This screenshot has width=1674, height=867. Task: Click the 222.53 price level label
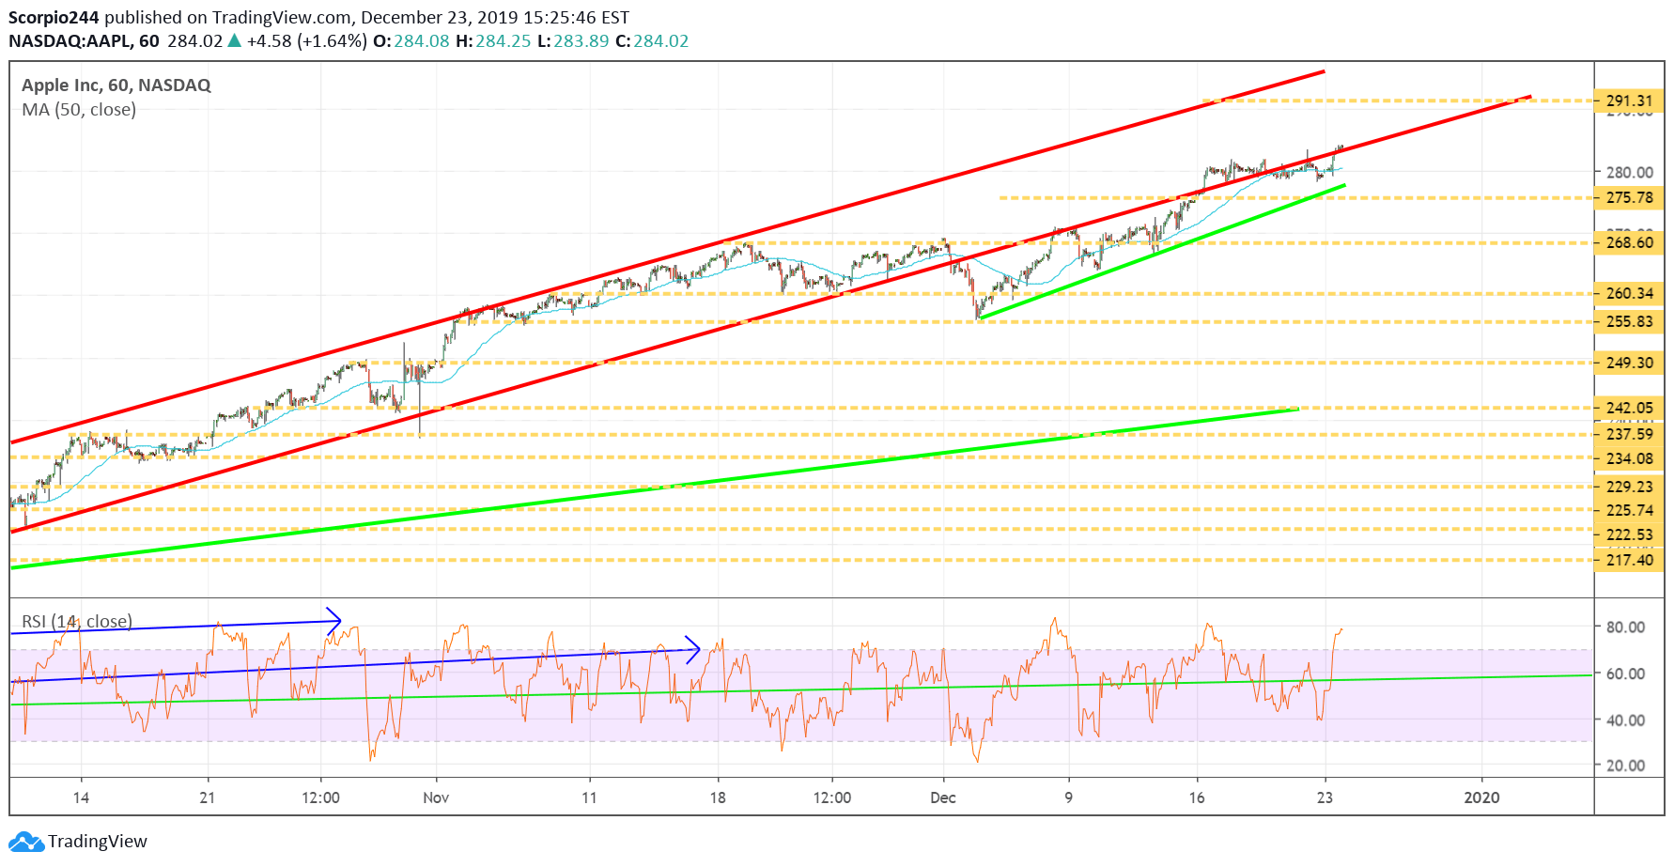[1629, 534]
